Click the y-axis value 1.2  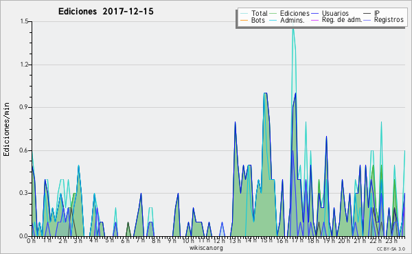(x=24, y=65)
